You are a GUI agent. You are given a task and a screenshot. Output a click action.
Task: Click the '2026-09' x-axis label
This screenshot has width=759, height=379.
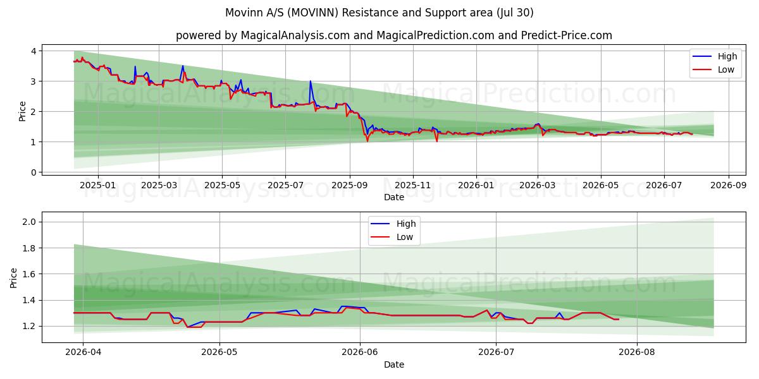(x=729, y=186)
